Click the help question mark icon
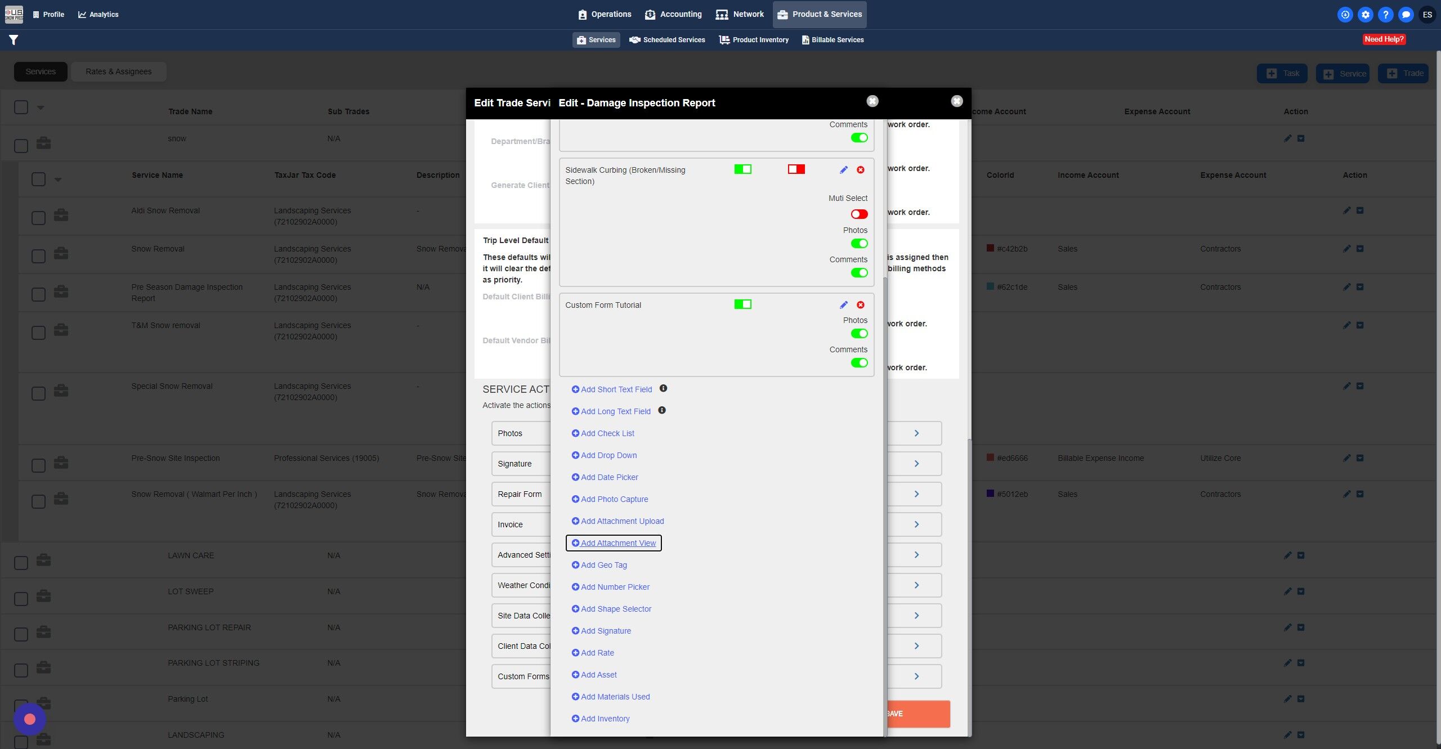This screenshot has width=1441, height=749. click(1386, 15)
